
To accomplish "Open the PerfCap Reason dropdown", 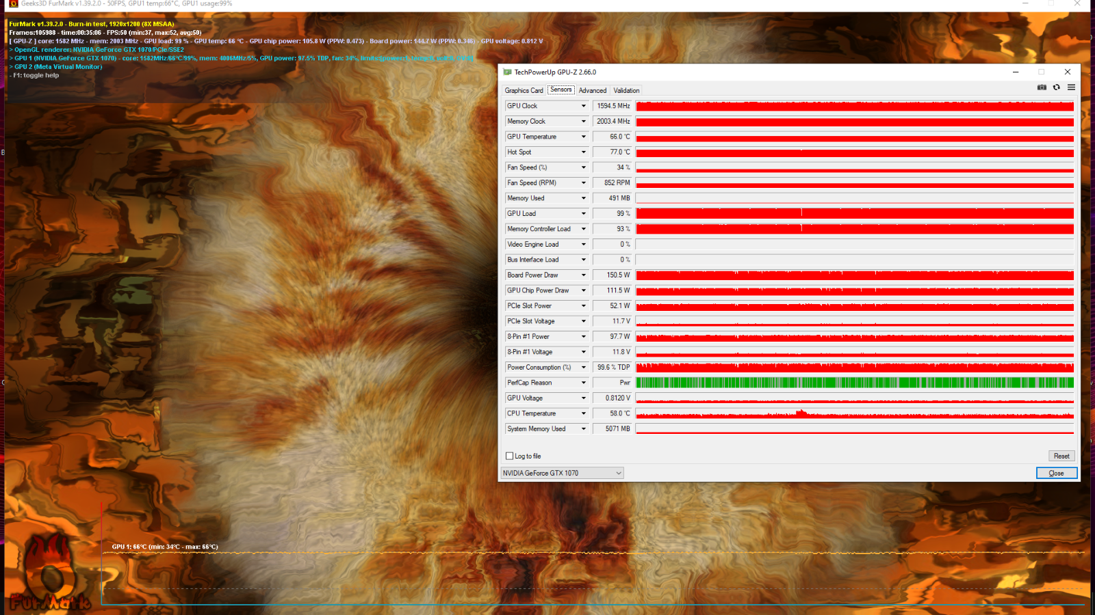I will (x=584, y=383).
